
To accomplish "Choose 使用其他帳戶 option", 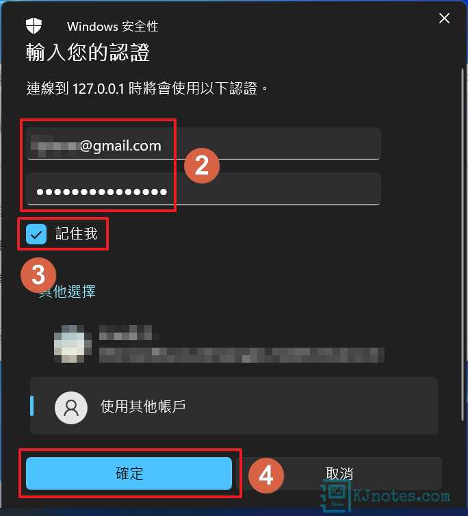I will tap(234, 406).
